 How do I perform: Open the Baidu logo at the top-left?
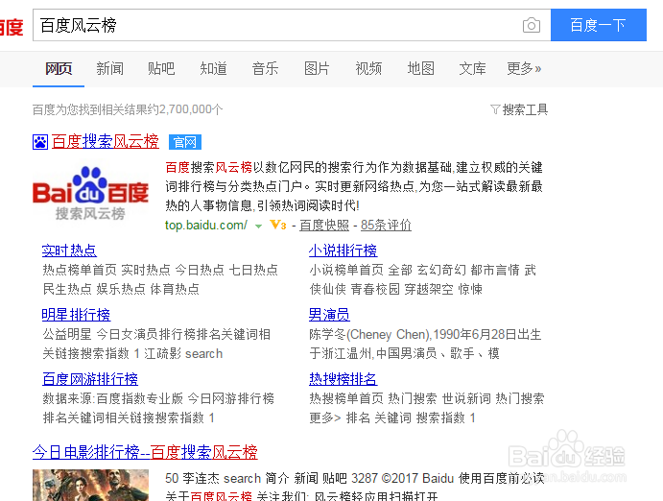tap(12, 28)
